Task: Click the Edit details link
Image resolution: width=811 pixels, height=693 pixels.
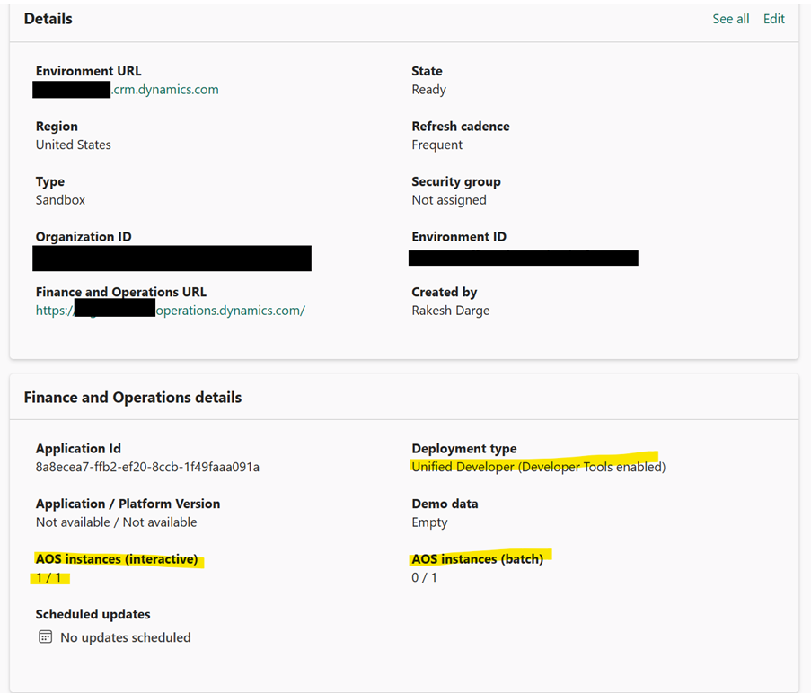Action: (x=774, y=19)
